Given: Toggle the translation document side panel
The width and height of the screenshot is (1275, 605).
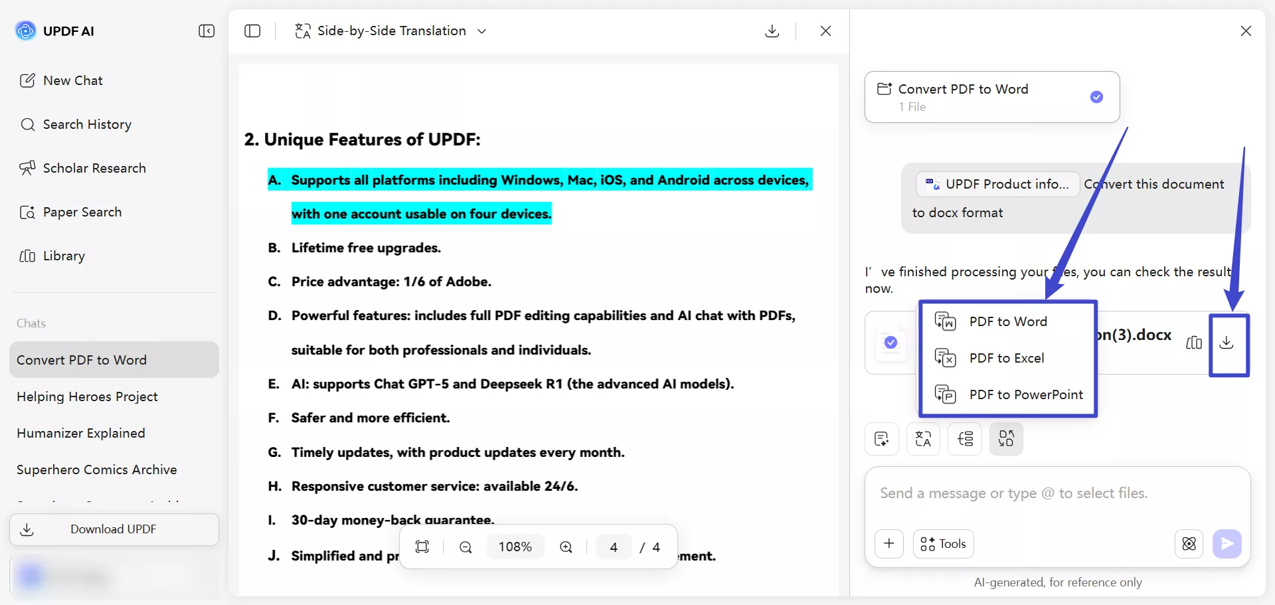Looking at the screenshot, I should [252, 31].
